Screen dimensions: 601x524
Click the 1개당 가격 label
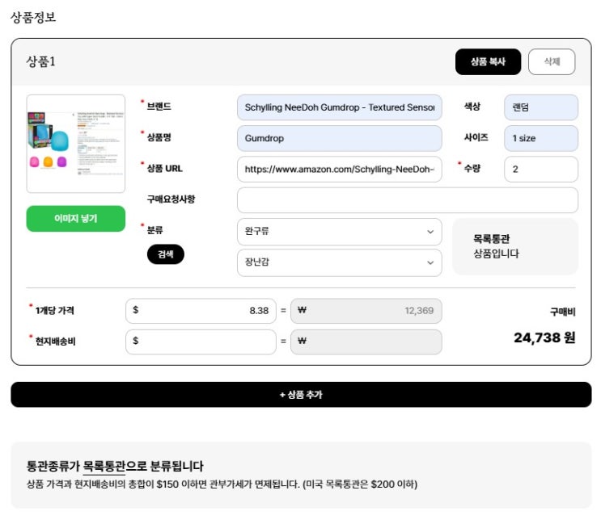pos(54,310)
